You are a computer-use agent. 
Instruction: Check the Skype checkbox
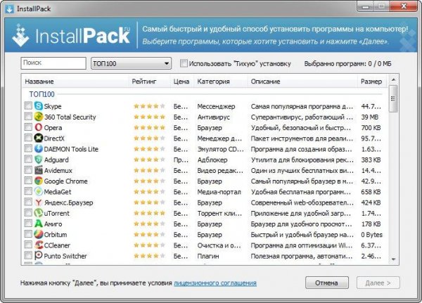click(x=28, y=105)
